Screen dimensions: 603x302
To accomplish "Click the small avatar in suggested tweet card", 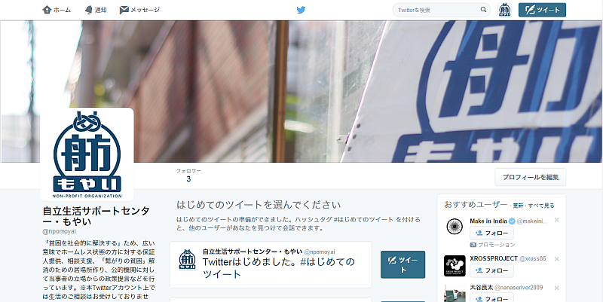I will tap(187, 260).
